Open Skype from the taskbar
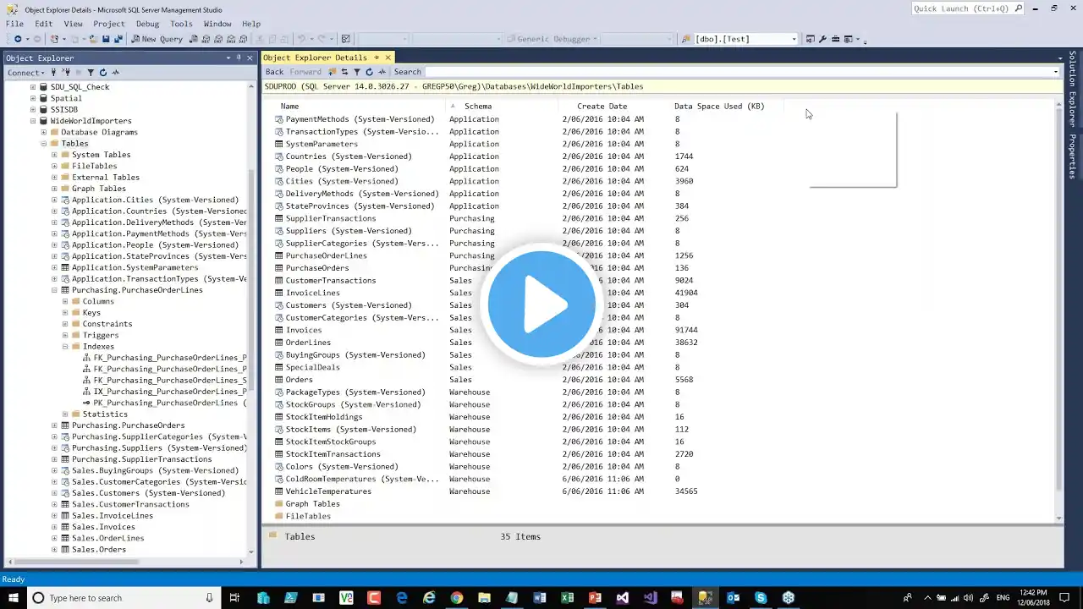1083x609 pixels. coord(761,598)
